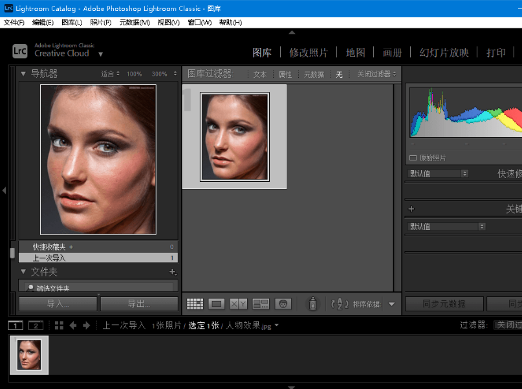Open the 元数据 menu

pyautogui.click(x=134, y=21)
